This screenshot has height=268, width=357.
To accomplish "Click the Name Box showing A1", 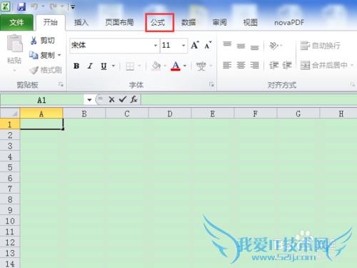I will point(42,100).
